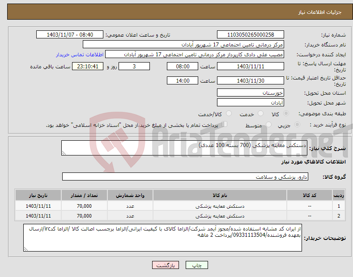Screen dimensions: 353x277
Task: Click row 2 unit عدد cell
Action: click(130, 216)
